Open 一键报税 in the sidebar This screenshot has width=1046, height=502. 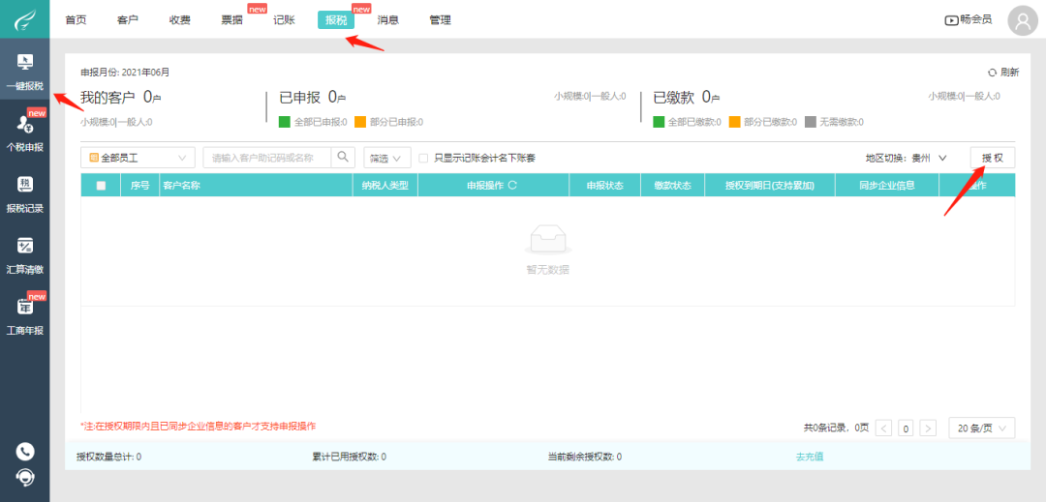pyautogui.click(x=24, y=70)
